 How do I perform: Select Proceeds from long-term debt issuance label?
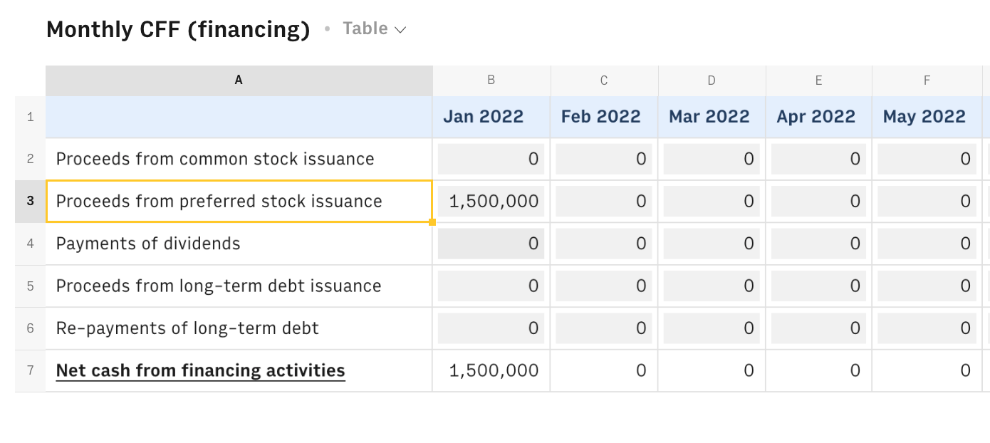pyautogui.click(x=219, y=286)
